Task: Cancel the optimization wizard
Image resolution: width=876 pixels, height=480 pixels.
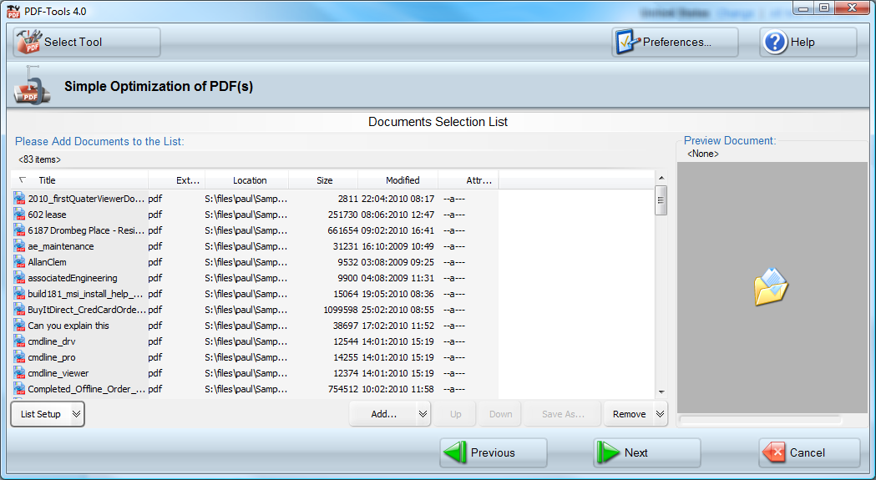Action: (x=809, y=452)
